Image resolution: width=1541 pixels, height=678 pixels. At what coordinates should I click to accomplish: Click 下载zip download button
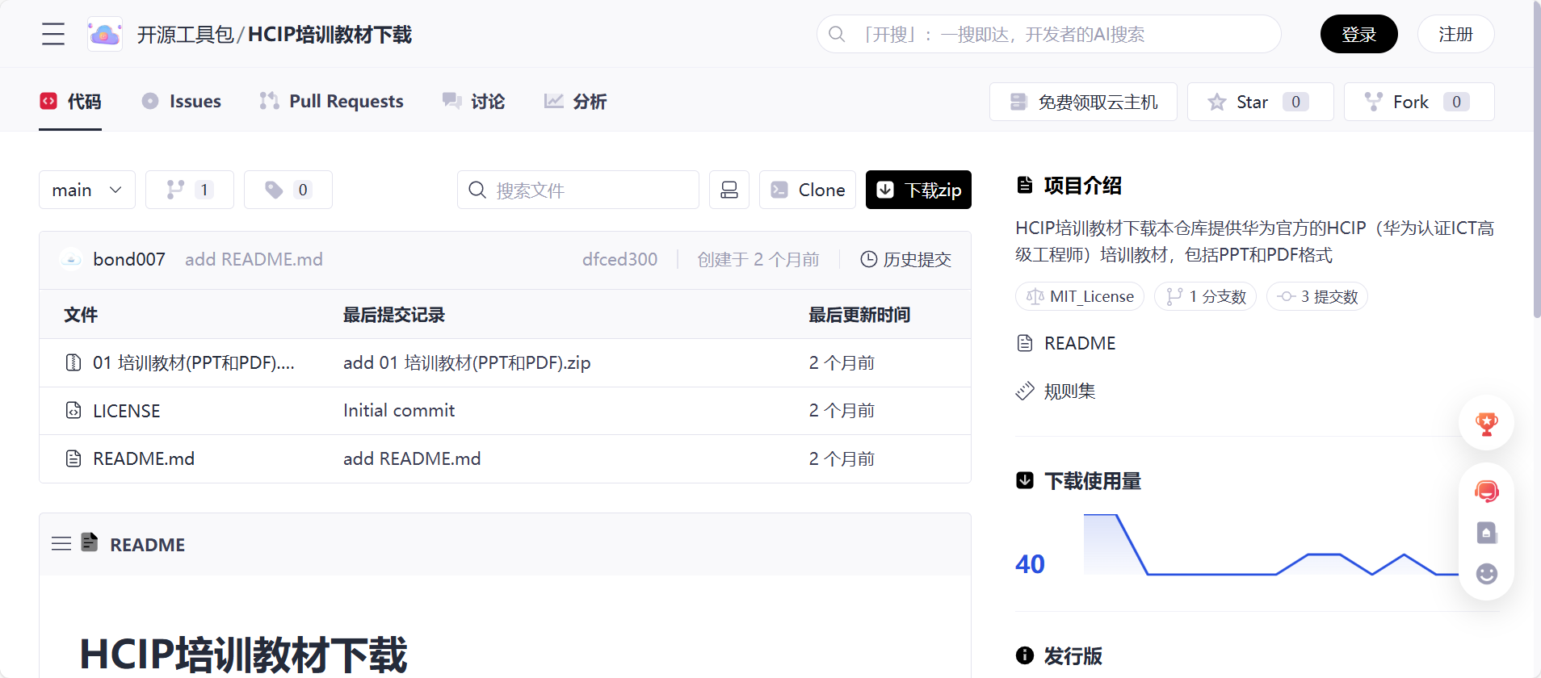pyautogui.click(x=918, y=190)
